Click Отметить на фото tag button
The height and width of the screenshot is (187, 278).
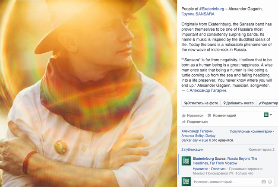click(x=201, y=103)
